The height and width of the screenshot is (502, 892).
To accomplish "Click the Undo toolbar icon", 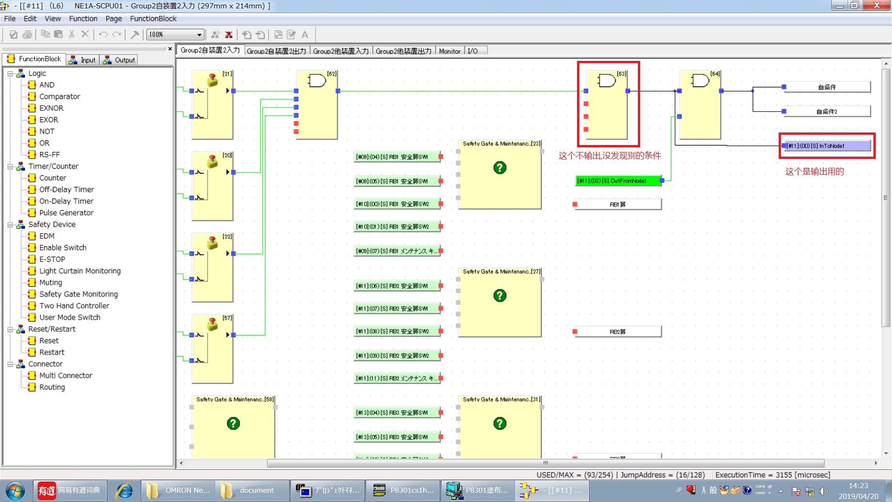I will tap(103, 34).
